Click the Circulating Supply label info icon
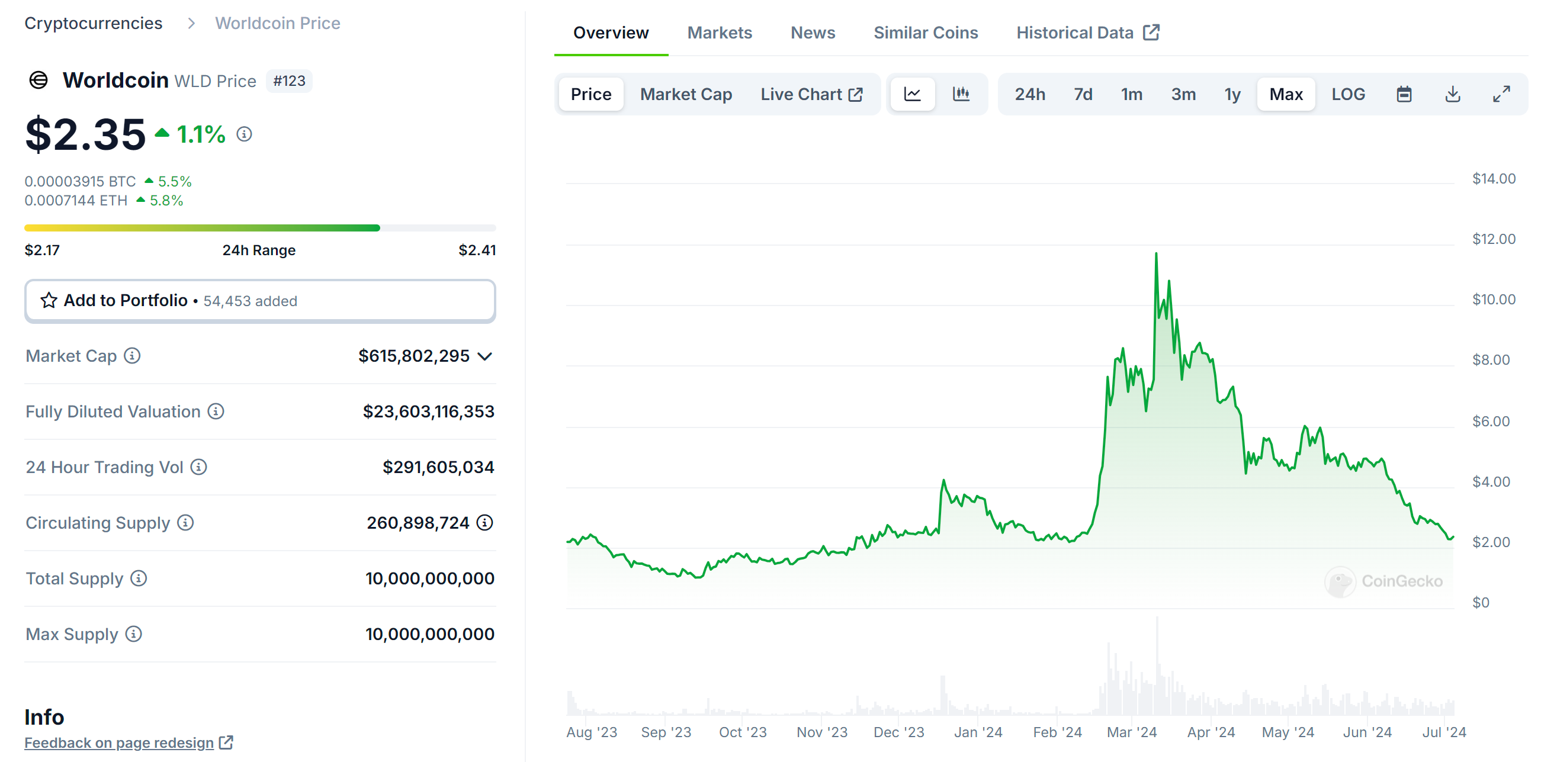1541x762 pixels. coord(185,523)
